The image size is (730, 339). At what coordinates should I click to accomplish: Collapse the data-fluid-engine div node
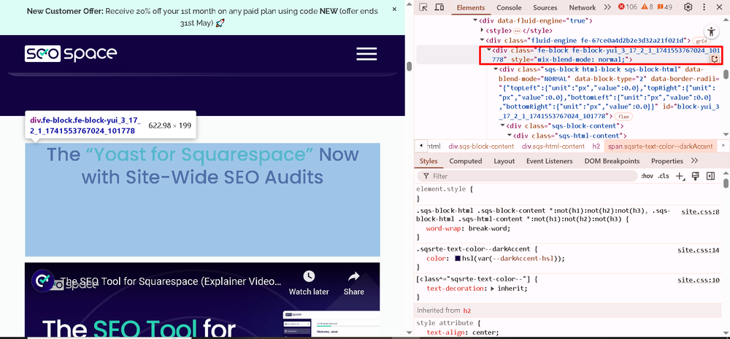click(475, 20)
